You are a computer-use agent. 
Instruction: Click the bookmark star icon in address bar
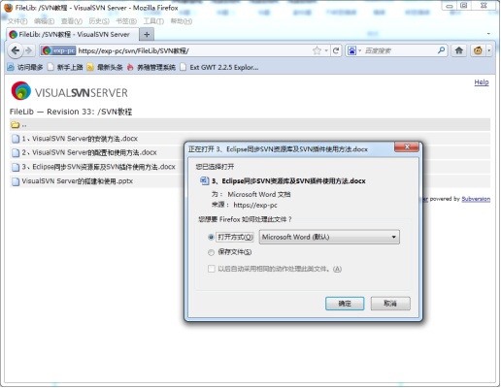[x=317, y=50]
